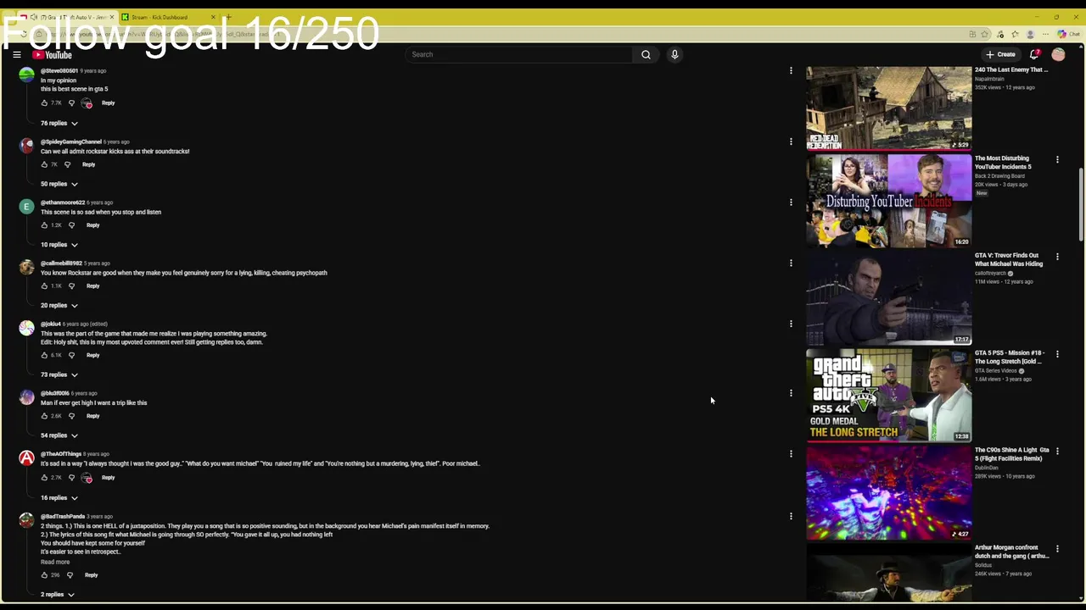
Task: Open The Long Stretch PS5 4K thumbnail
Action: [x=888, y=395]
